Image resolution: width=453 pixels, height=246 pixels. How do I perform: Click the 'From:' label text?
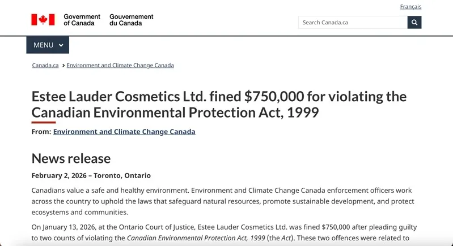tap(41, 132)
